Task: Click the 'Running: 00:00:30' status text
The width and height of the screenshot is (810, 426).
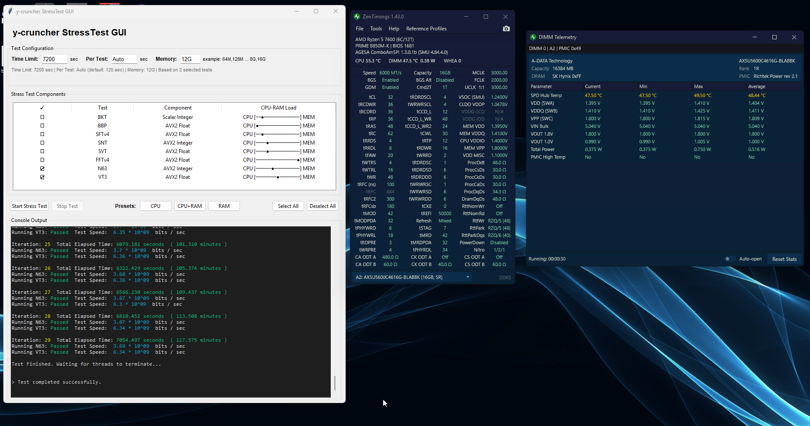Action: coord(547,259)
